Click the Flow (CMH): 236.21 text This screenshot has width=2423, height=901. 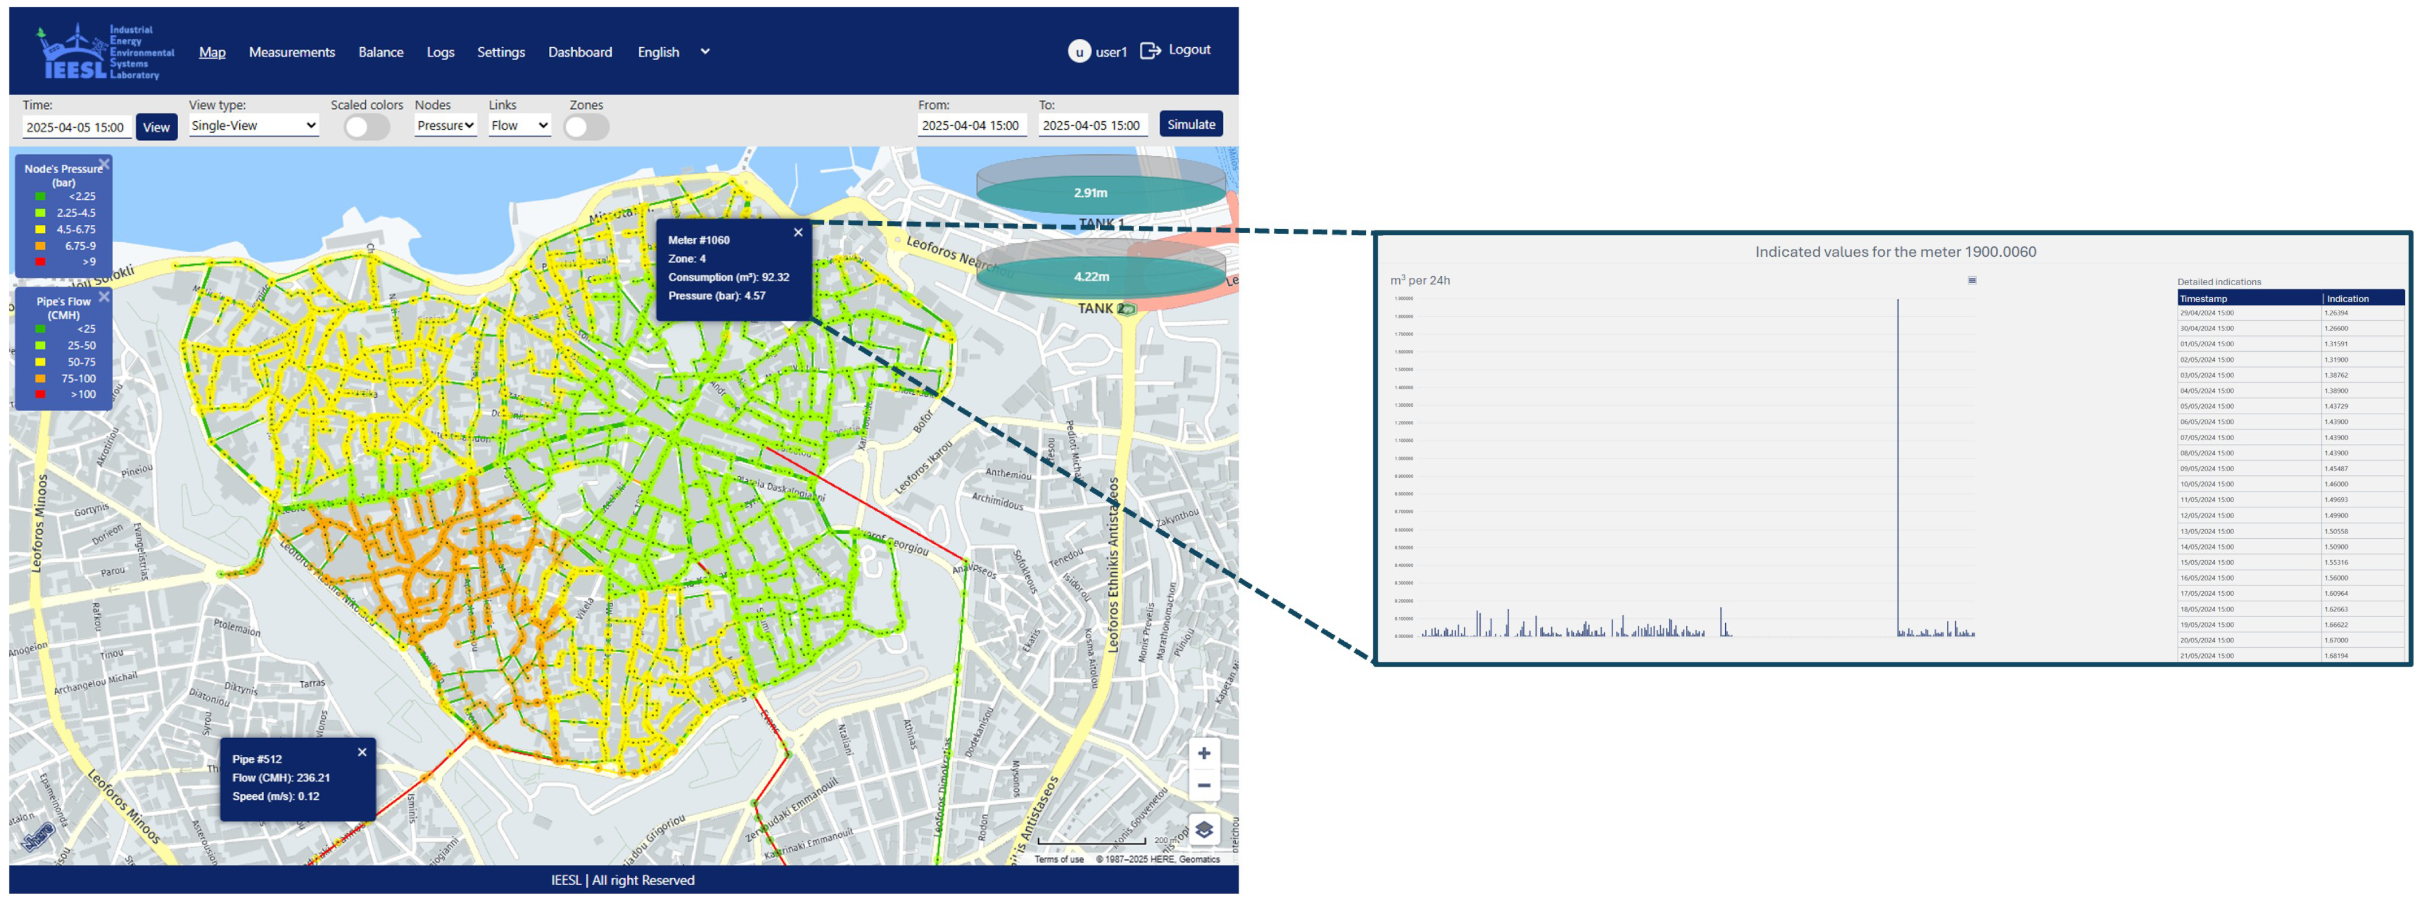coord(281,778)
